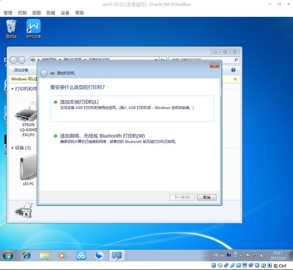Click the green arrow beside 添加网络、无线或 Bluetooth 打印机
The image size is (293, 270).
[x=55, y=136]
